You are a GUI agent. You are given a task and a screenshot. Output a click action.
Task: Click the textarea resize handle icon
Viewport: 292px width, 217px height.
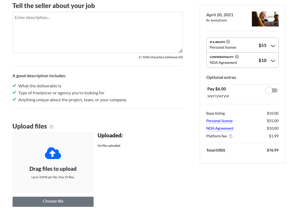[x=180, y=51]
